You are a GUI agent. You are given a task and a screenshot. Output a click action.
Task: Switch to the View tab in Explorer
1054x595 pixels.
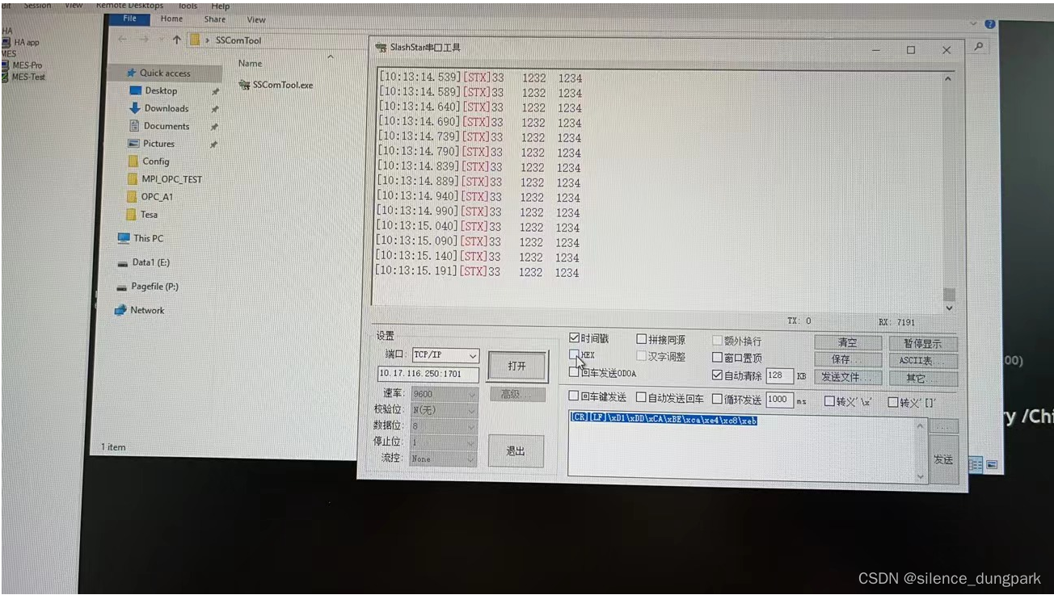tap(256, 19)
